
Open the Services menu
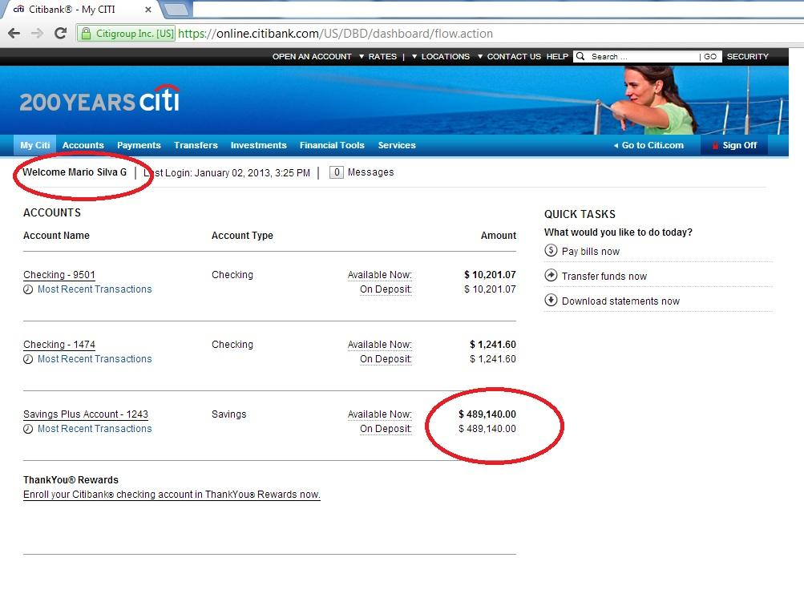(397, 145)
